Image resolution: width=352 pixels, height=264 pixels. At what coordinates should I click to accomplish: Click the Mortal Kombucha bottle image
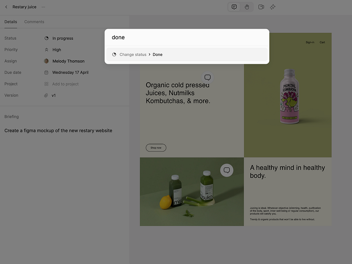click(x=290, y=96)
